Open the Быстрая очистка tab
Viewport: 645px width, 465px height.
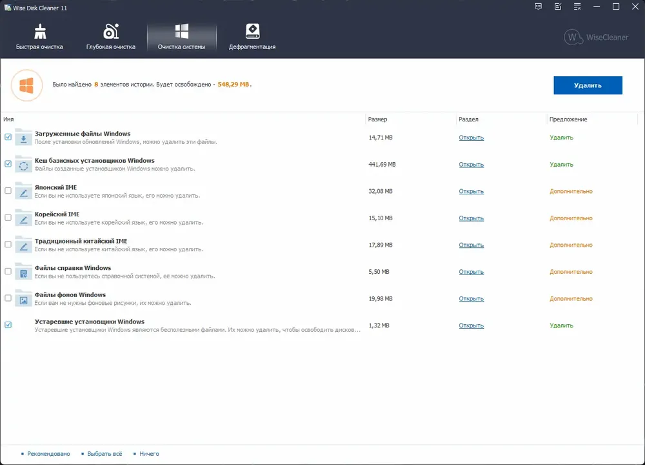39,37
